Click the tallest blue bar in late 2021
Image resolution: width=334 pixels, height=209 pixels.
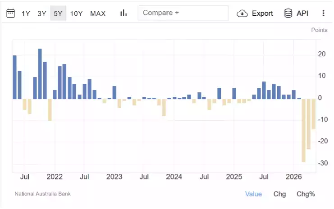coord(40,74)
